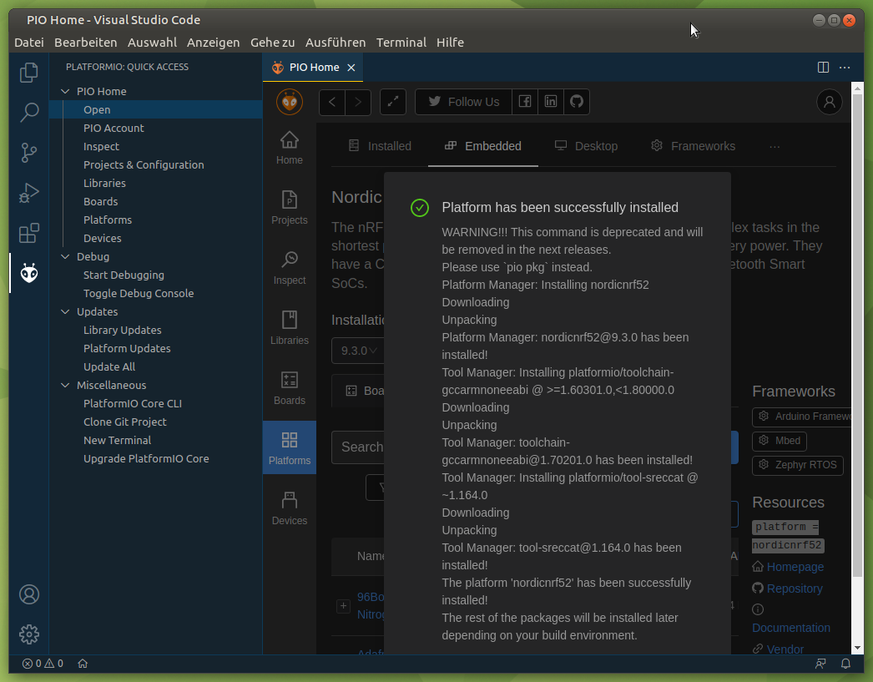Select the Embedded tab
Viewport: 873px width, 682px height.
tap(483, 146)
